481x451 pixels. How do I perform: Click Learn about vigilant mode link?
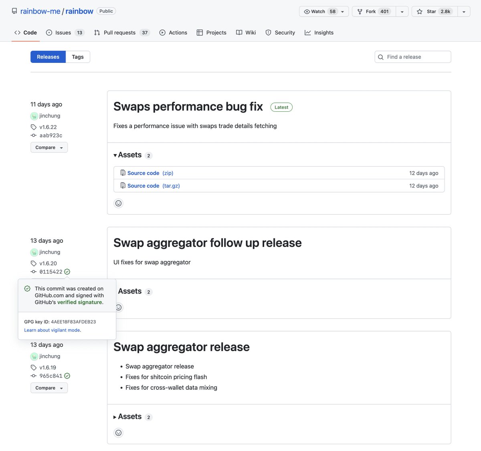tap(52, 330)
